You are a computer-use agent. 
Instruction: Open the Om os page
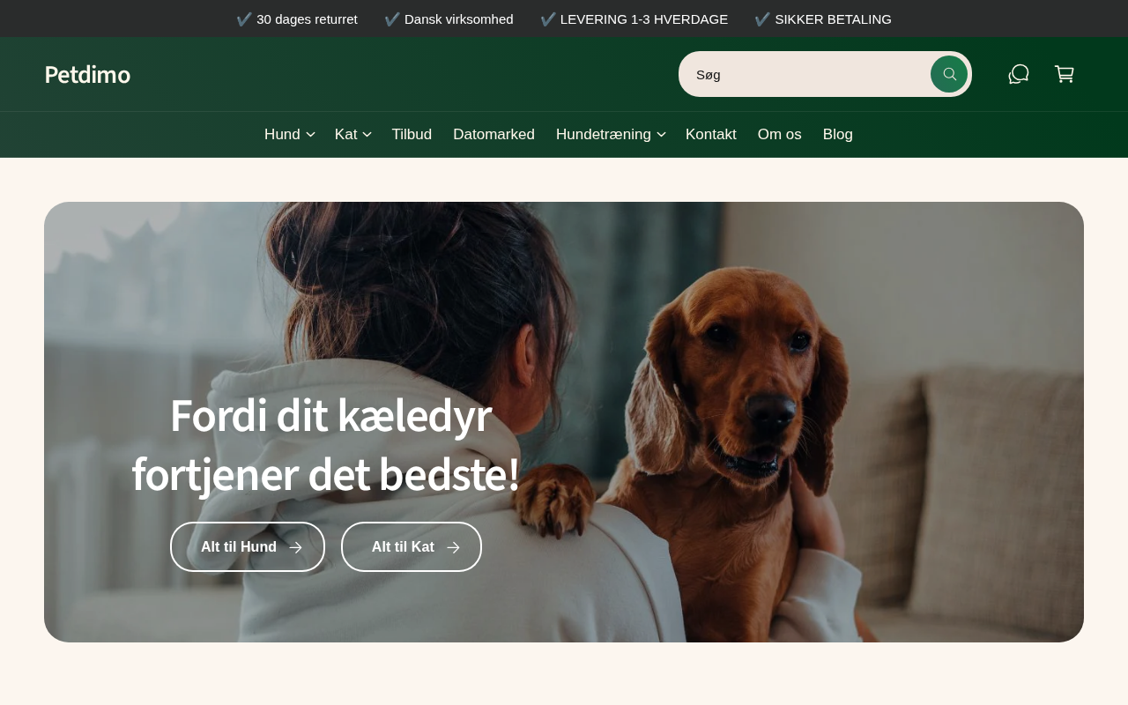pyautogui.click(x=780, y=135)
